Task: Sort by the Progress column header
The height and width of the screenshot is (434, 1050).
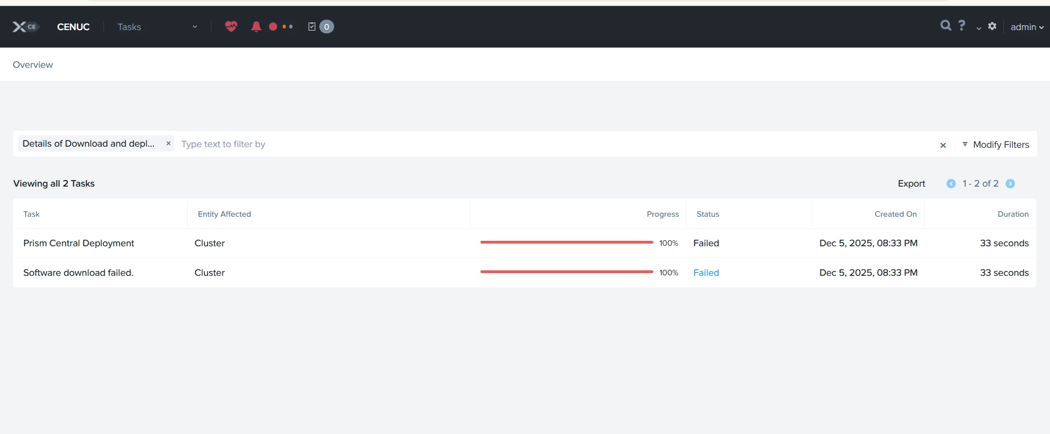Action: [x=663, y=214]
